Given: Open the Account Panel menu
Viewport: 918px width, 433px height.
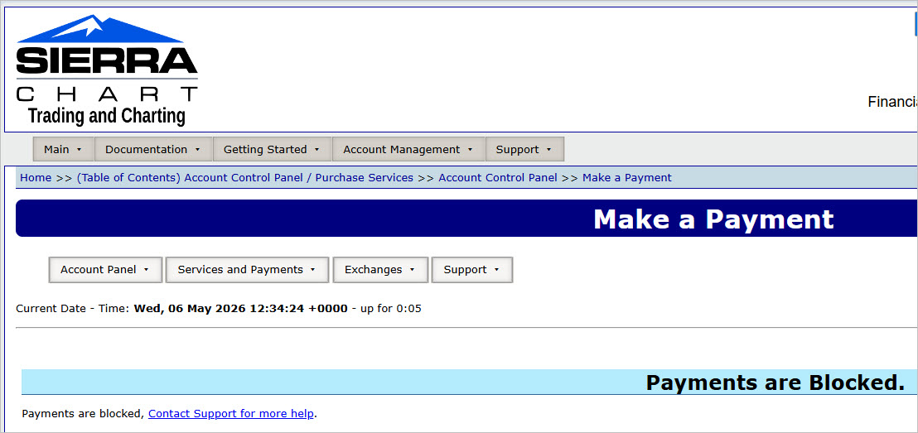Looking at the screenshot, I should pos(105,270).
